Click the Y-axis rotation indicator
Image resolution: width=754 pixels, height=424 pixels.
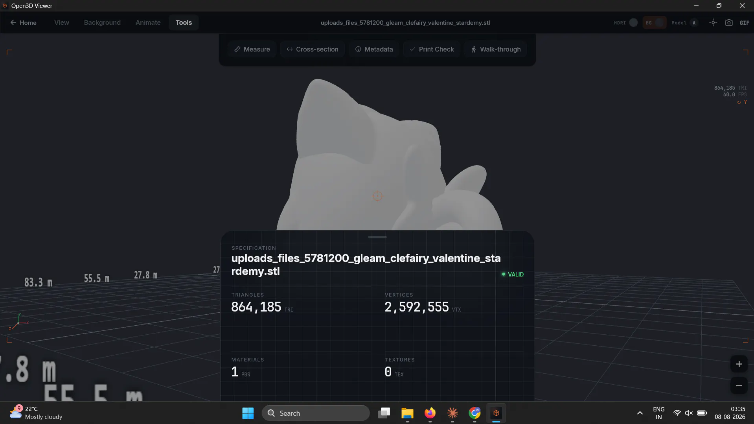pos(742,102)
